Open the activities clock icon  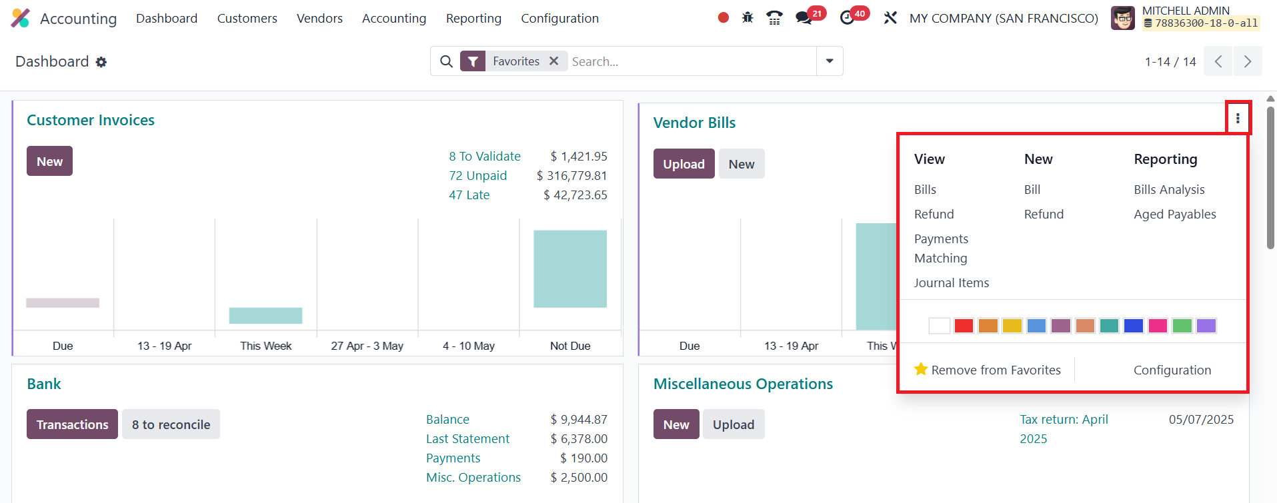[848, 18]
